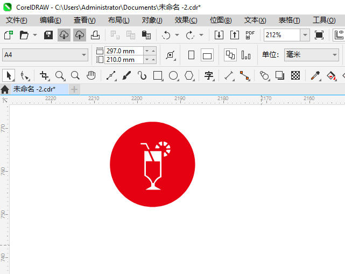Select the Transparency checkerboard tool
Image resolution: width=345 pixels, height=274 pixels.
pyautogui.click(x=295, y=76)
